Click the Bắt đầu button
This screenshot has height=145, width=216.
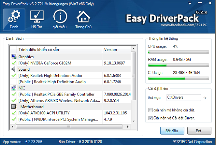(x=172, y=131)
